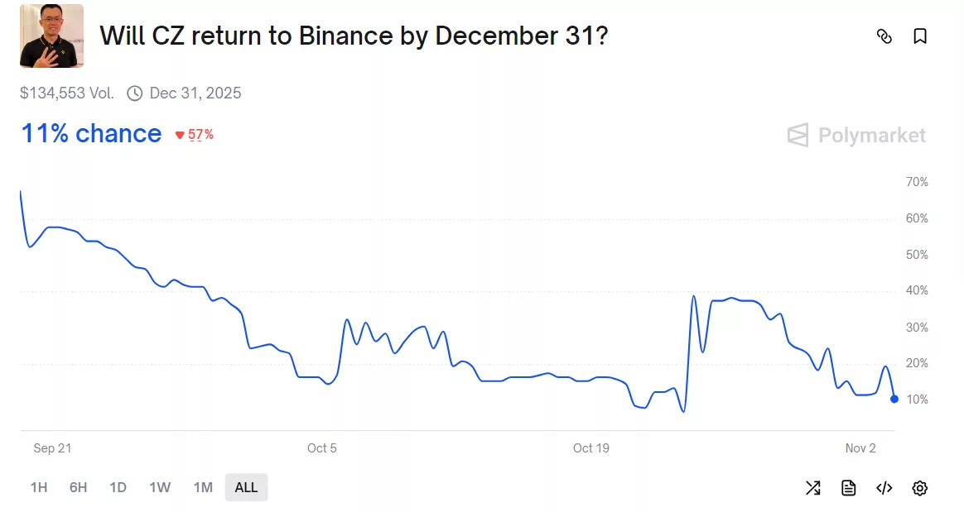Switch chart timeframe to 1H
Viewport: 964px width, 512px height.
click(38, 487)
